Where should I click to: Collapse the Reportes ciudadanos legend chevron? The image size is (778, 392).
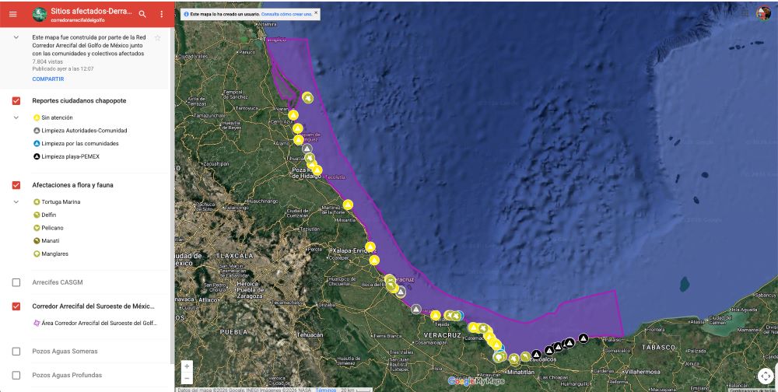pos(16,117)
